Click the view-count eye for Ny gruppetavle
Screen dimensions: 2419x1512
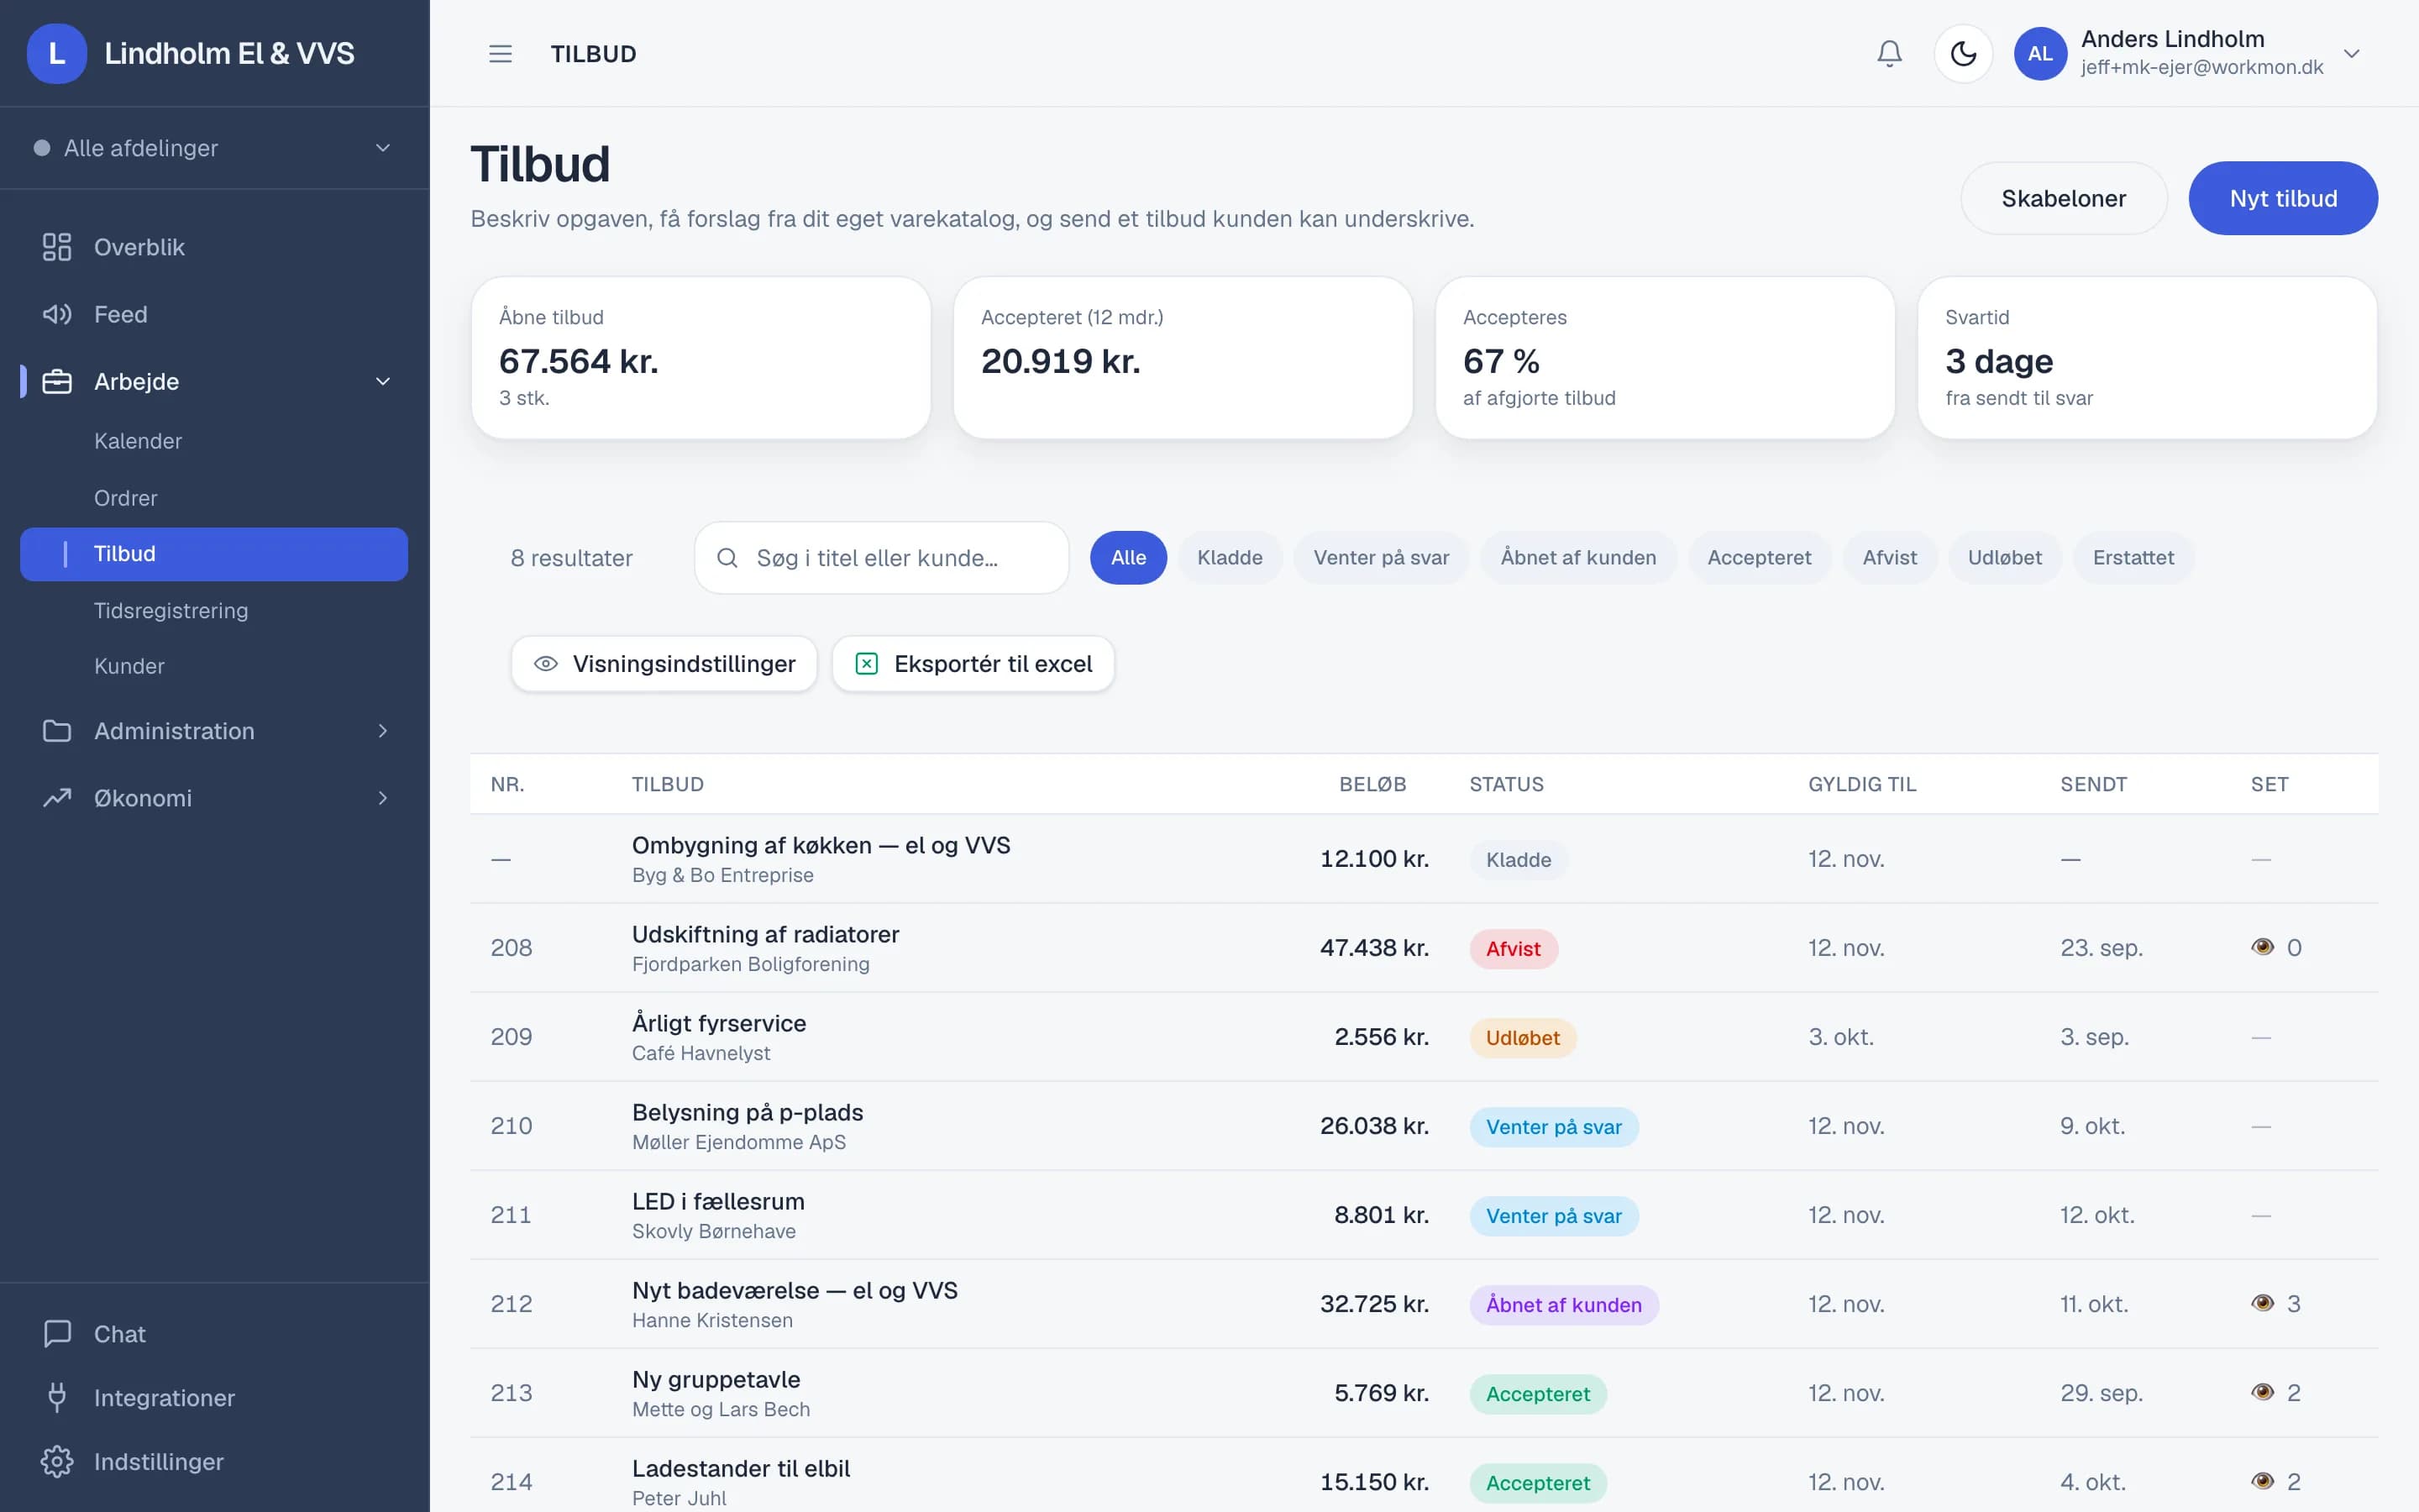coord(2262,1392)
